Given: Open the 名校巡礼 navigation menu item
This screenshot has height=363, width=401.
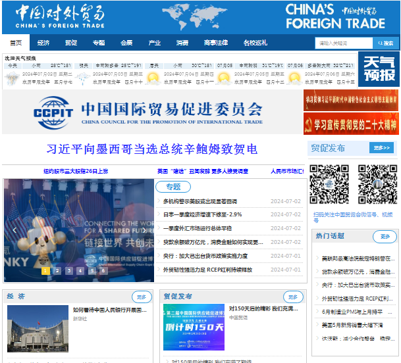Looking at the screenshot, I should pos(255,43).
